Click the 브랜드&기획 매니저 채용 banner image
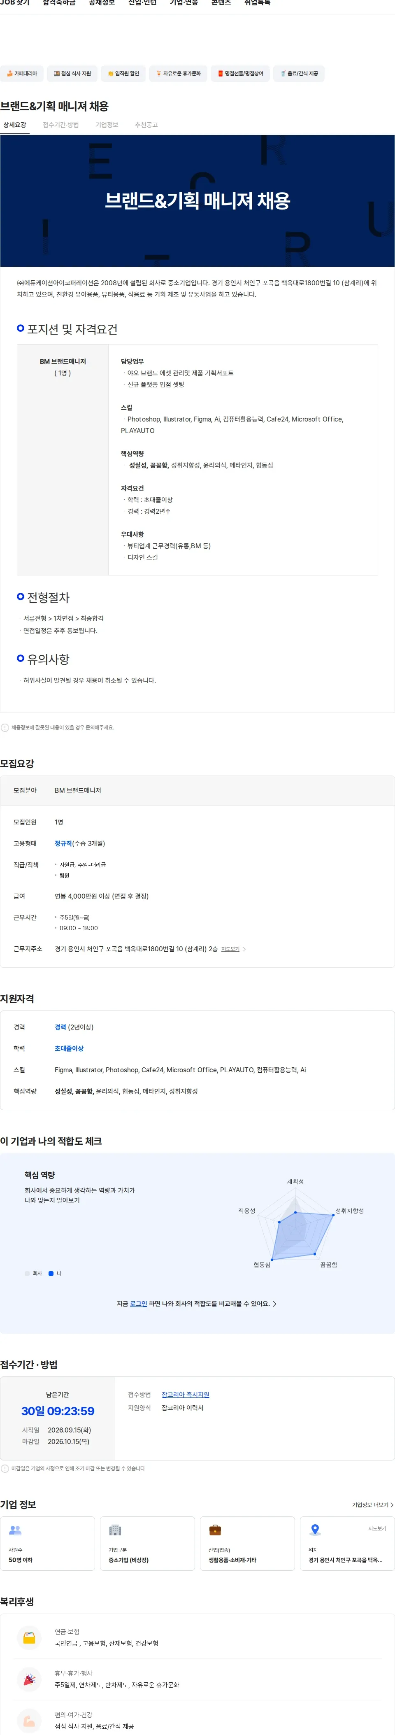Screen dimensions: 395x1735 coord(197,201)
